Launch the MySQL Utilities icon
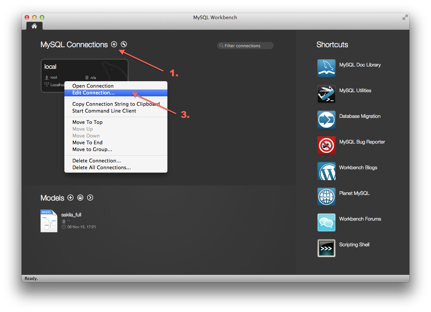 click(x=326, y=94)
